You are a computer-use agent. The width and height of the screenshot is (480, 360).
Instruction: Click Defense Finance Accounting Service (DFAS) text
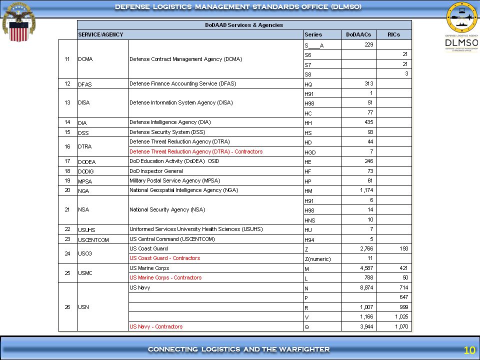pos(183,83)
